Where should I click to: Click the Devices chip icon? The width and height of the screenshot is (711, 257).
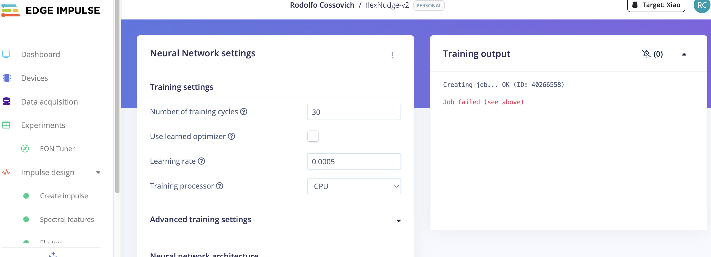(x=7, y=78)
